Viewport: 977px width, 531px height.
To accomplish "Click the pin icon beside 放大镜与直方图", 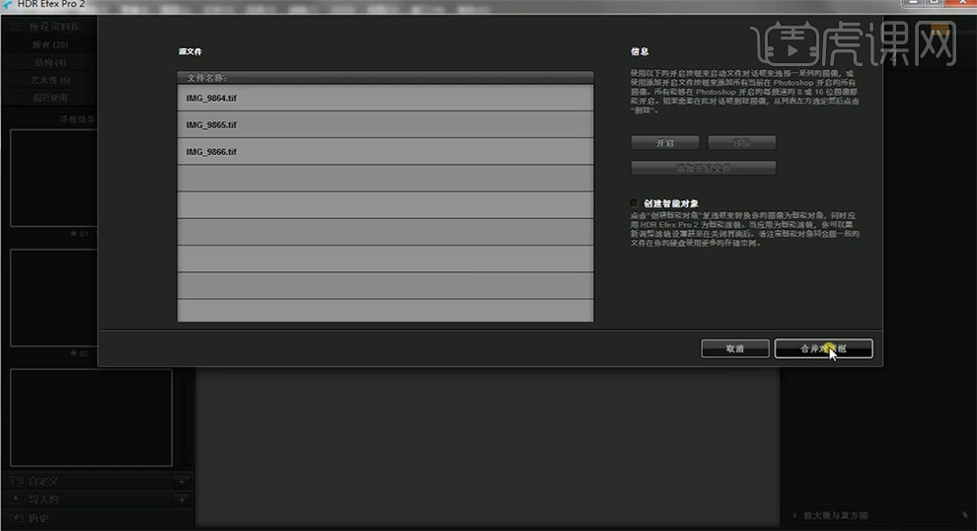I will point(964,515).
